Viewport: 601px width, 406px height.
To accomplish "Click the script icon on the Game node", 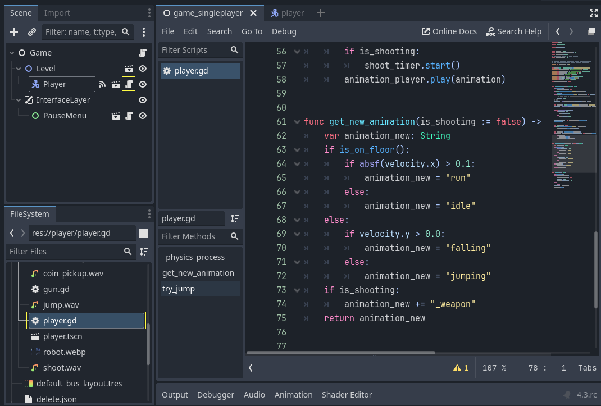I will [x=142, y=52].
